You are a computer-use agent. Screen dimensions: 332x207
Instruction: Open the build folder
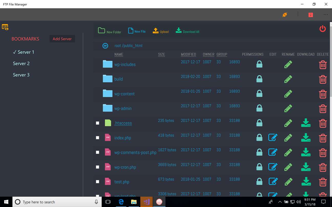[118, 79]
